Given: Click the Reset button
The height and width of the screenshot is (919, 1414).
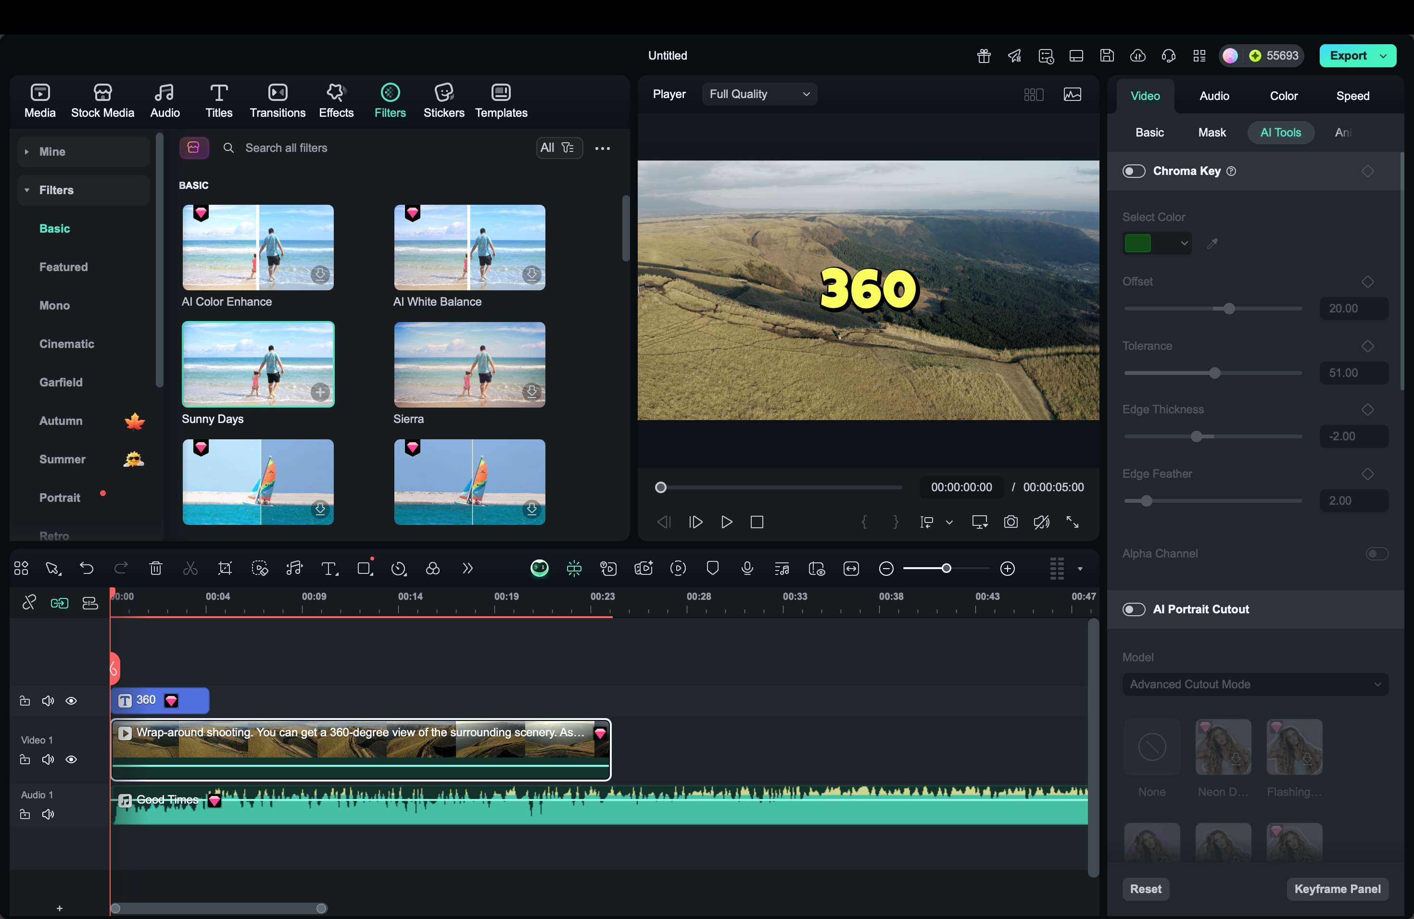Looking at the screenshot, I should click(1146, 889).
